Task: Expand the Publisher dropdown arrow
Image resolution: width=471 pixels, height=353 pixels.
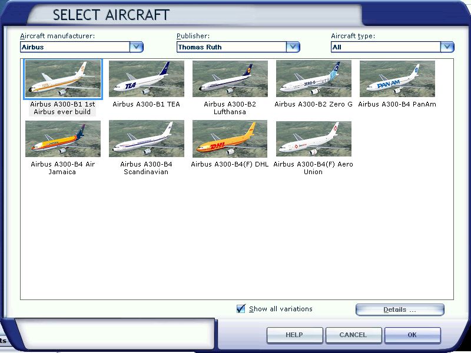Action: (x=293, y=47)
